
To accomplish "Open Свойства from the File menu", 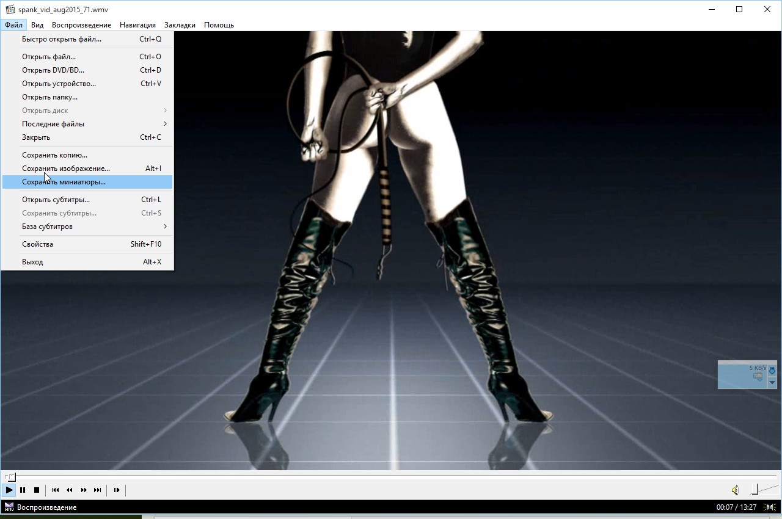I will tap(87, 244).
